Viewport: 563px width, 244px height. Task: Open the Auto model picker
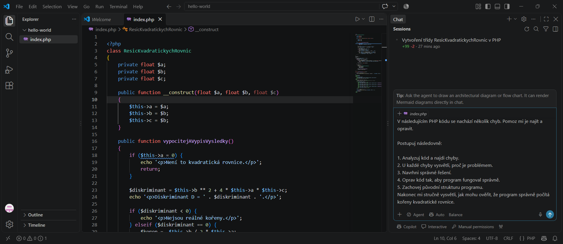click(x=437, y=215)
